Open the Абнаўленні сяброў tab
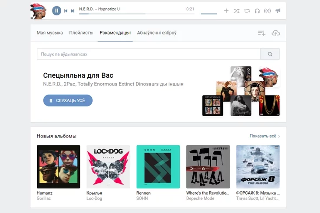This screenshot has height=213, width=320. (x=157, y=33)
